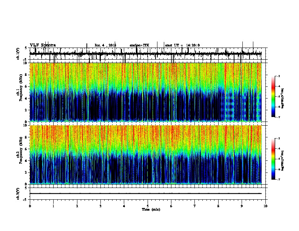The image size is (299, 231).
Task: Click the time axis tick label '3'
Action: (100, 206)
